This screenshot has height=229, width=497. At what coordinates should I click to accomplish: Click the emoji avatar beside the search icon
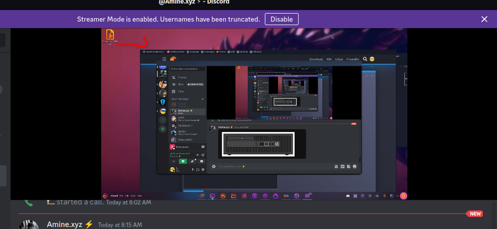(372, 59)
